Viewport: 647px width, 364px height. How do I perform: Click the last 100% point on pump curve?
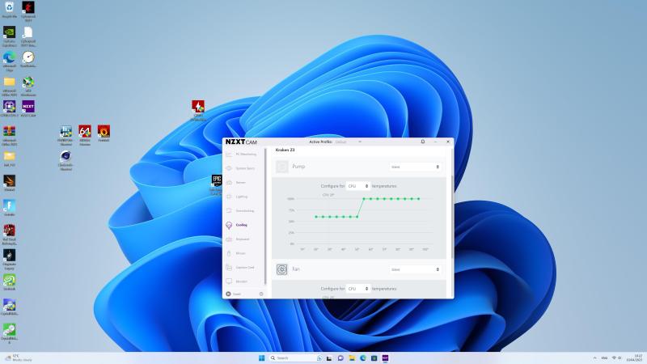419,198
